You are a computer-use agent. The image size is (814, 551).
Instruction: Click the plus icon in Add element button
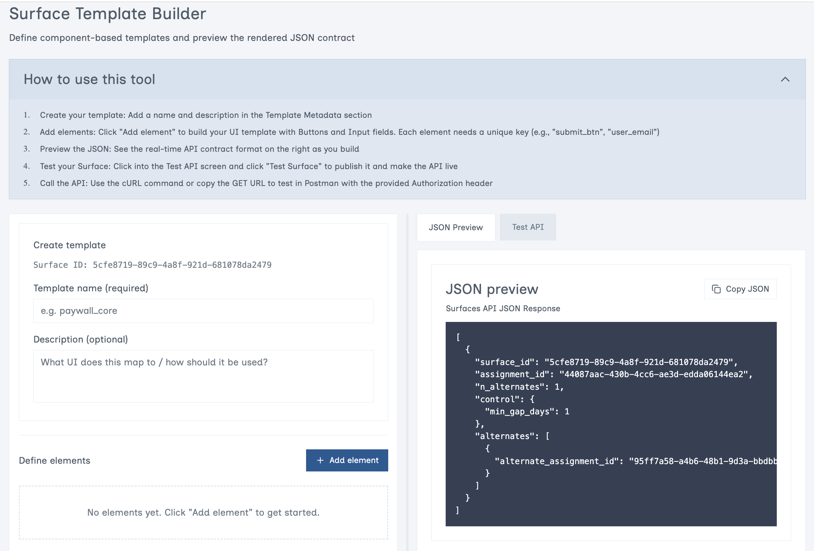coord(320,460)
